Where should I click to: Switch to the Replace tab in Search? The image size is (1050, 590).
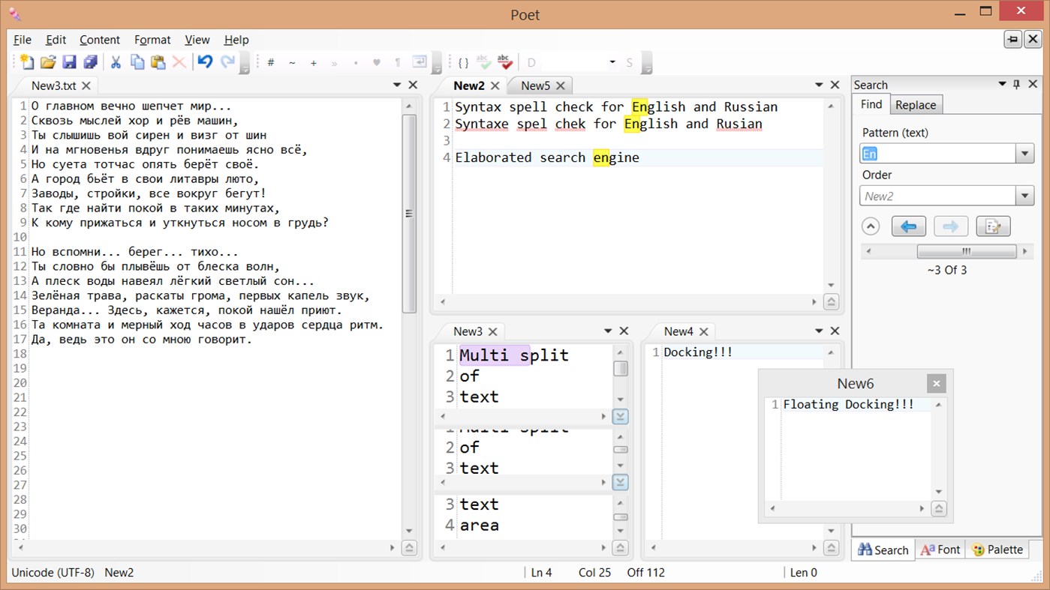pyautogui.click(x=916, y=104)
